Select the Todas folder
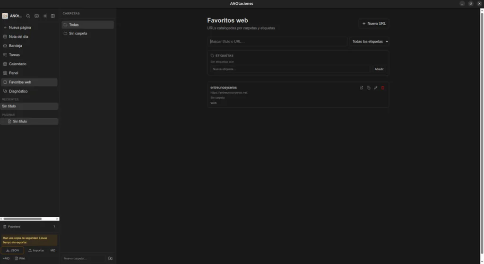Screen dimensions: 484x264 point(87,25)
